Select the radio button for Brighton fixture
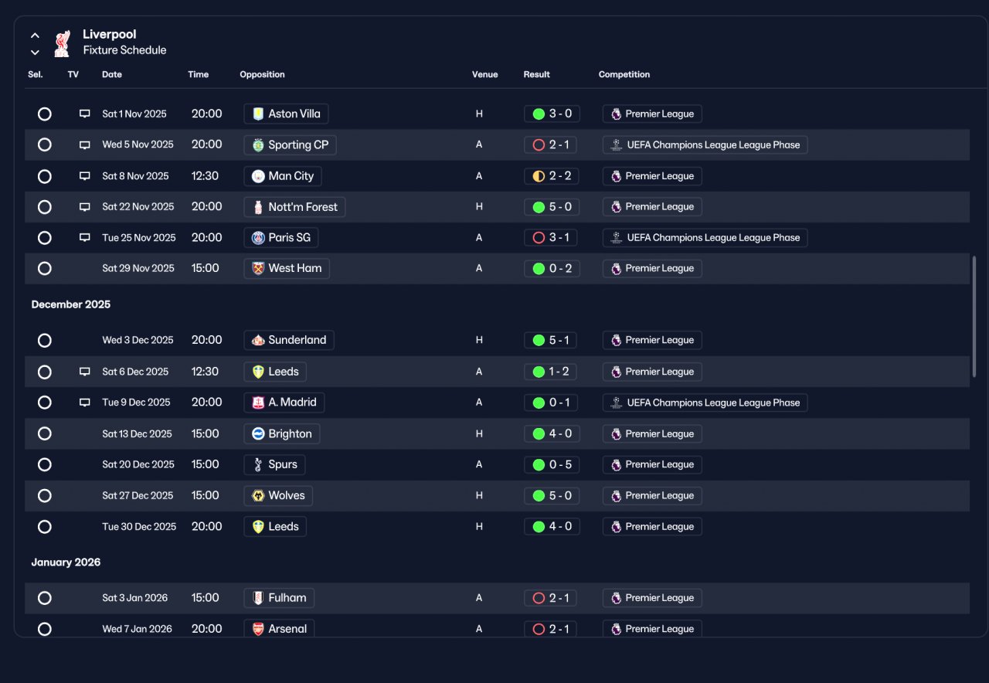The image size is (989, 683). coord(45,434)
